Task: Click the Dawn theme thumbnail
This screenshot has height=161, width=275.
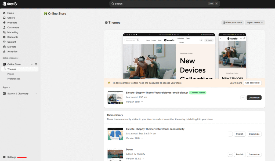Action: 115,154
